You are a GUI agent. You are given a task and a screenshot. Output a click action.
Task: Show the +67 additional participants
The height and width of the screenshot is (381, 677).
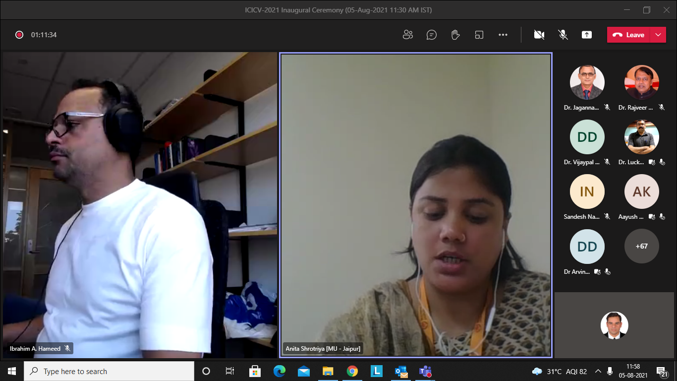(641, 246)
